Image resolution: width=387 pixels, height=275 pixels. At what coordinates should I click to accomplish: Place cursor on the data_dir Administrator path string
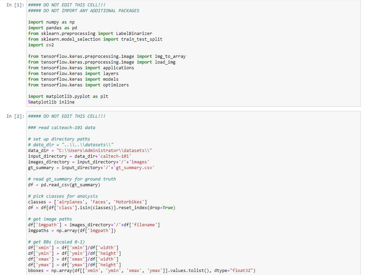tap(104, 150)
